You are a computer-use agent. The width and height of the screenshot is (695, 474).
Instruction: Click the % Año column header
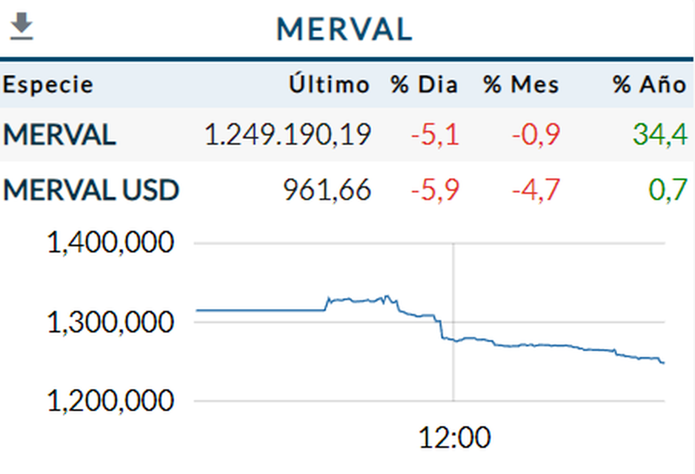point(649,85)
